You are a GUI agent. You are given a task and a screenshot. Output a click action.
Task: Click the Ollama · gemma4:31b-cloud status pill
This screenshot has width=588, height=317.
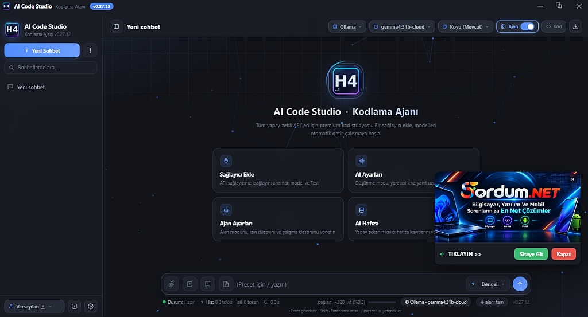(x=436, y=302)
